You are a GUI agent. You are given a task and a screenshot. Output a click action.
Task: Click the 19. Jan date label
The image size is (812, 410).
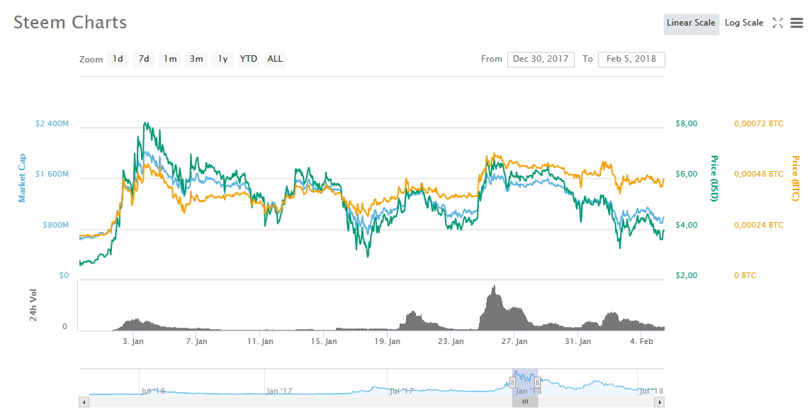pos(388,341)
